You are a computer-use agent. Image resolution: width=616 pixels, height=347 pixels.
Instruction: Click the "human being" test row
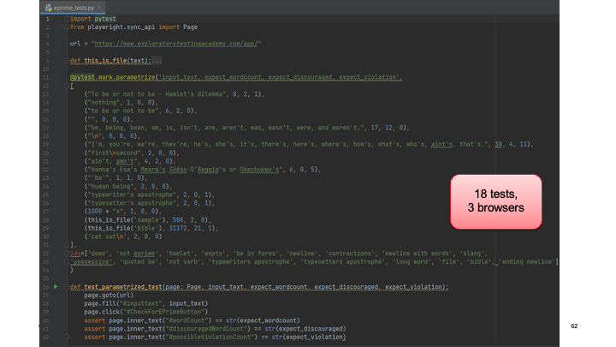tap(128, 186)
